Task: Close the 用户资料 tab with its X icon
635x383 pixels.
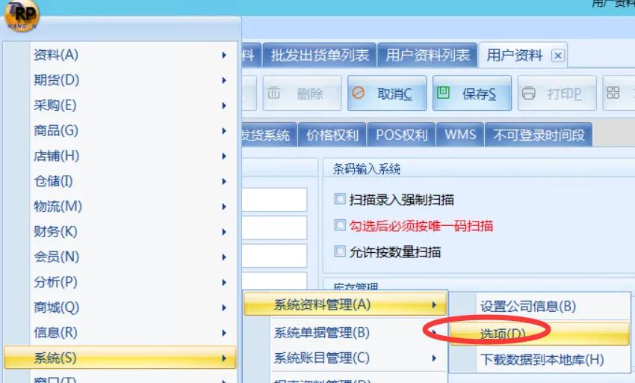Action: [557, 55]
